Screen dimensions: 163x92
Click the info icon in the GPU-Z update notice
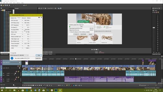[x=12, y=58]
